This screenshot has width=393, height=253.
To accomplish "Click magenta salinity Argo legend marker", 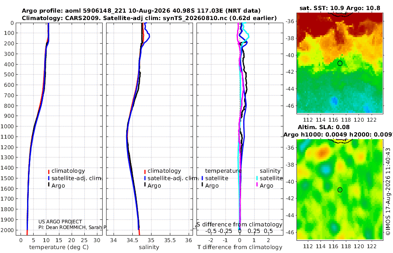I will (x=257, y=185).
